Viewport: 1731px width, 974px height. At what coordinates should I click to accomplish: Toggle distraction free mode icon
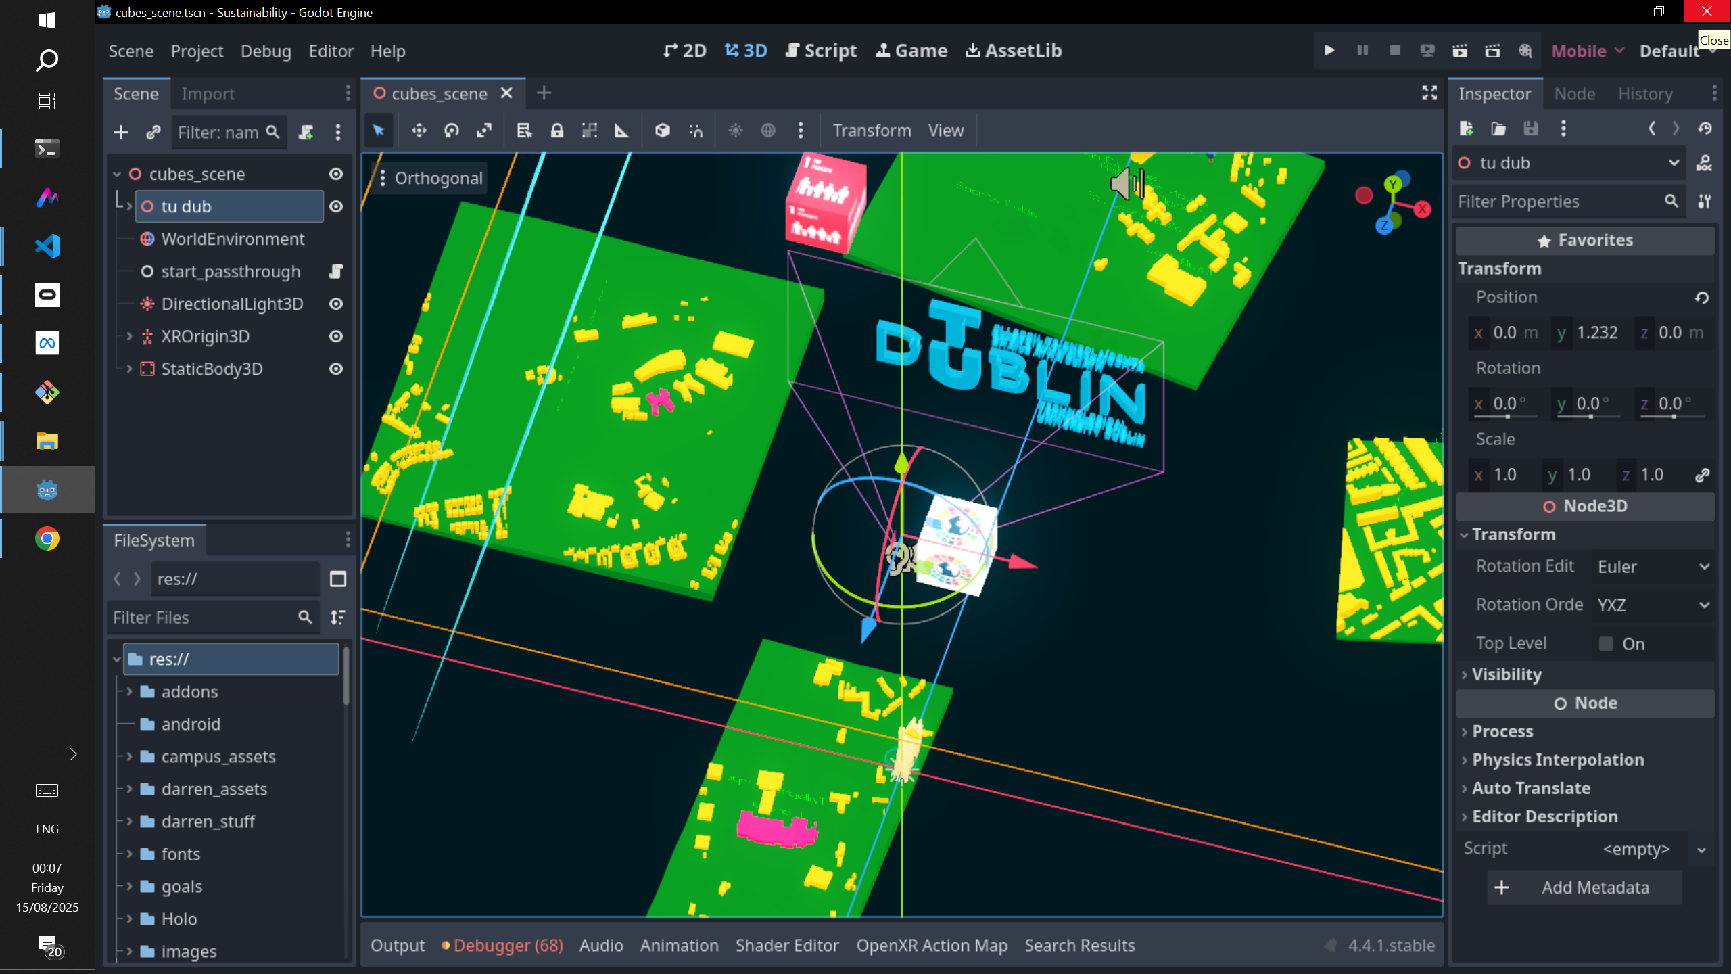click(1429, 93)
